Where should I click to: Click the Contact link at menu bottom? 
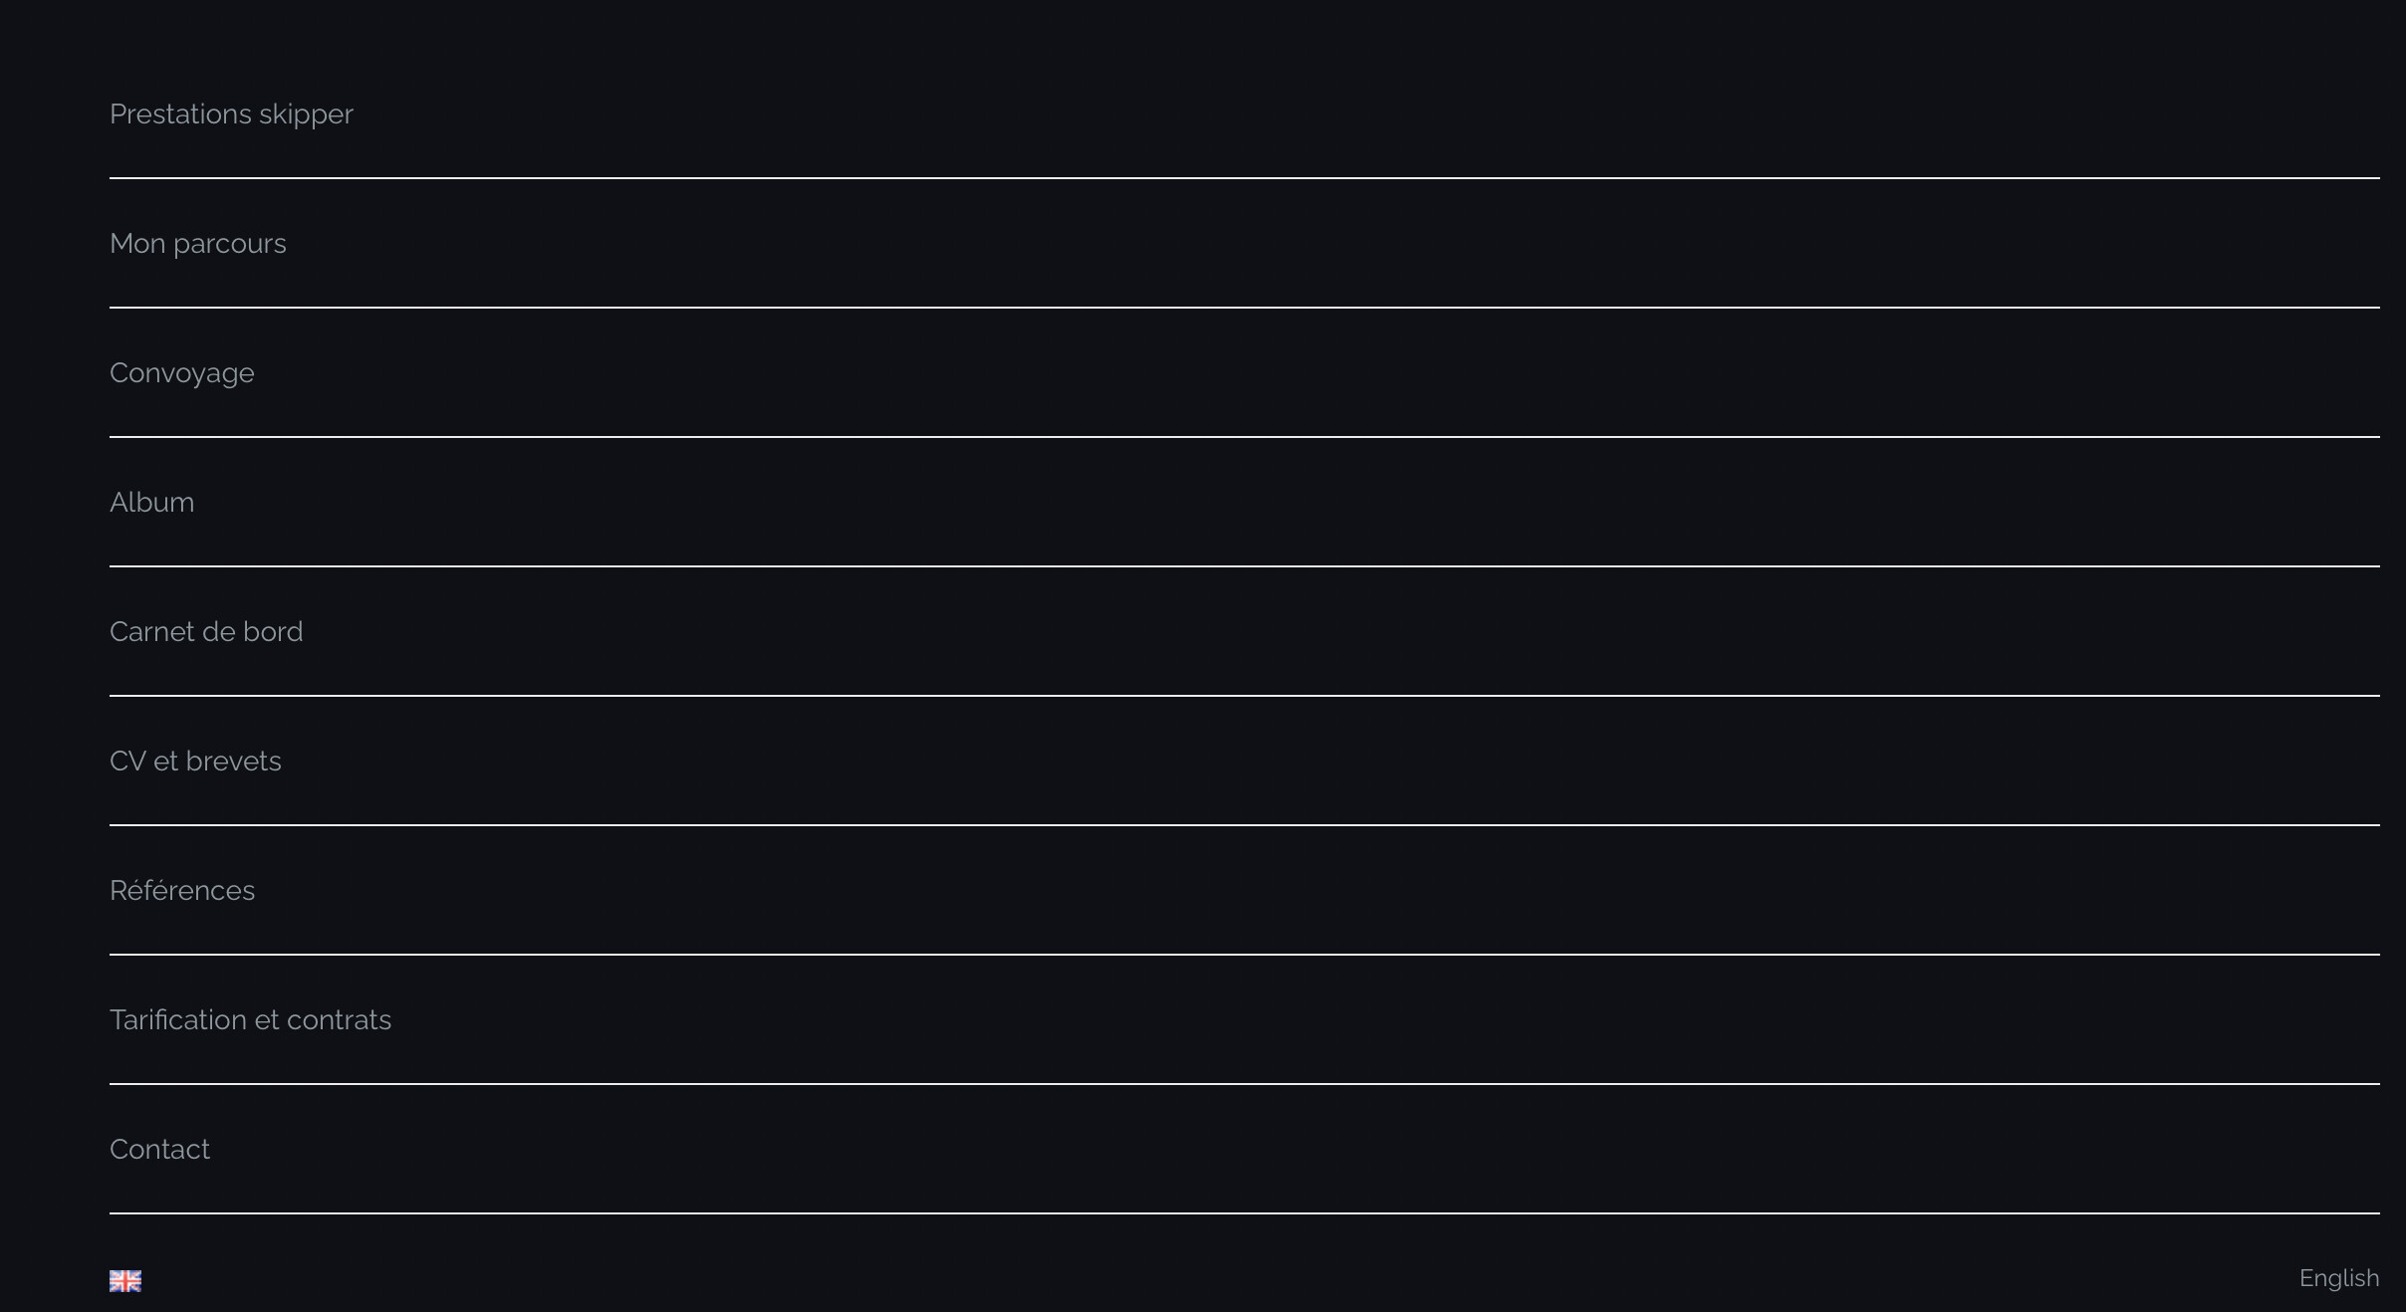coord(159,1150)
